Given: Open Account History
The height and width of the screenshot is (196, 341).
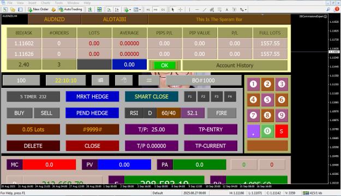Looking at the screenshot, I should (235, 65).
